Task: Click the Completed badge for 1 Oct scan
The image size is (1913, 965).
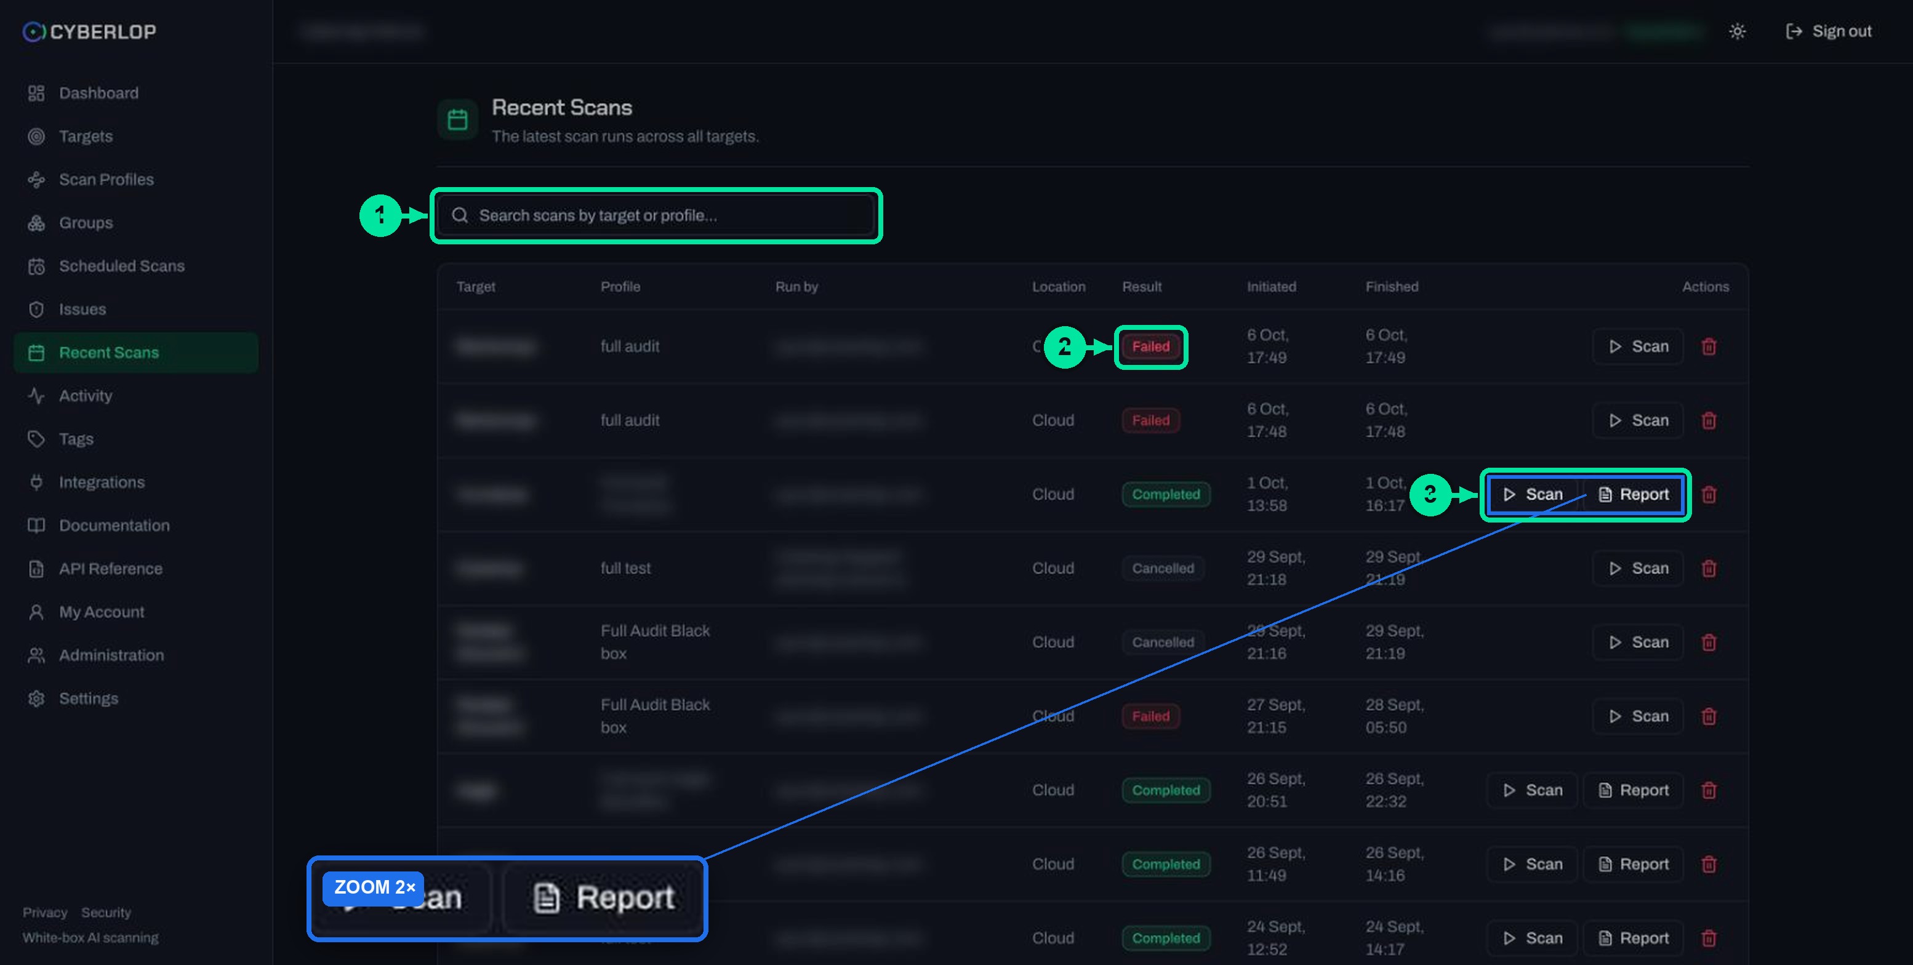Action: pyautogui.click(x=1166, y=494)
